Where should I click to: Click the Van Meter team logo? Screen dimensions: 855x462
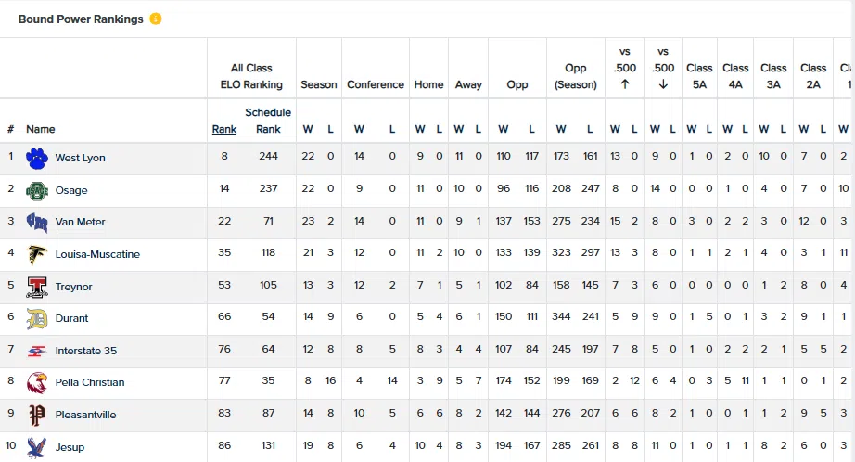coord(37,223)
